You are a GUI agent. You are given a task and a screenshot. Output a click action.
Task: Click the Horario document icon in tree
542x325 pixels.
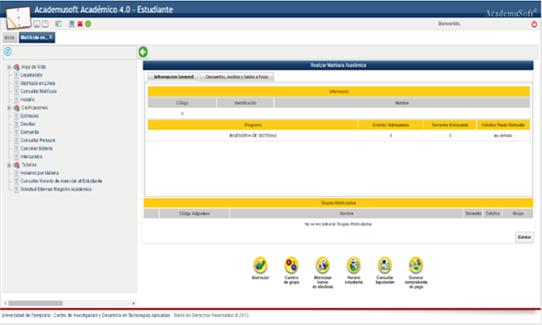16,99
